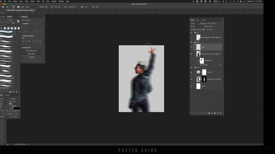The width and height of the screenshot is (275, 154).
Task: Open layer blending mode Normal dropdown
Action: click(197, 27)
